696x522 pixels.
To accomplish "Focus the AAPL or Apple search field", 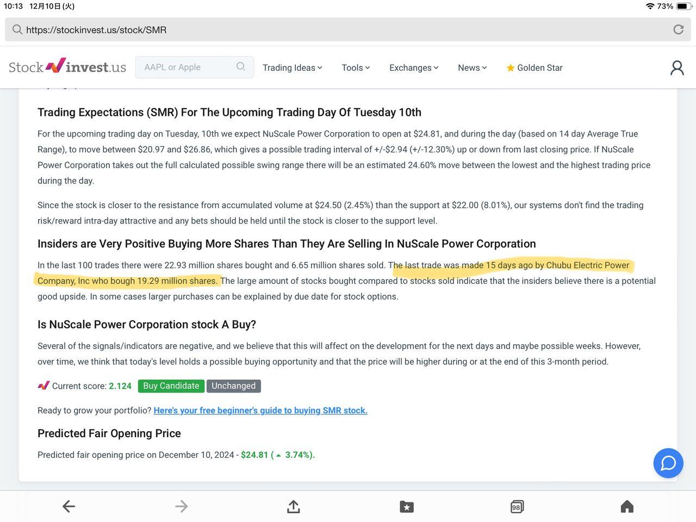I will coord(185,67).
